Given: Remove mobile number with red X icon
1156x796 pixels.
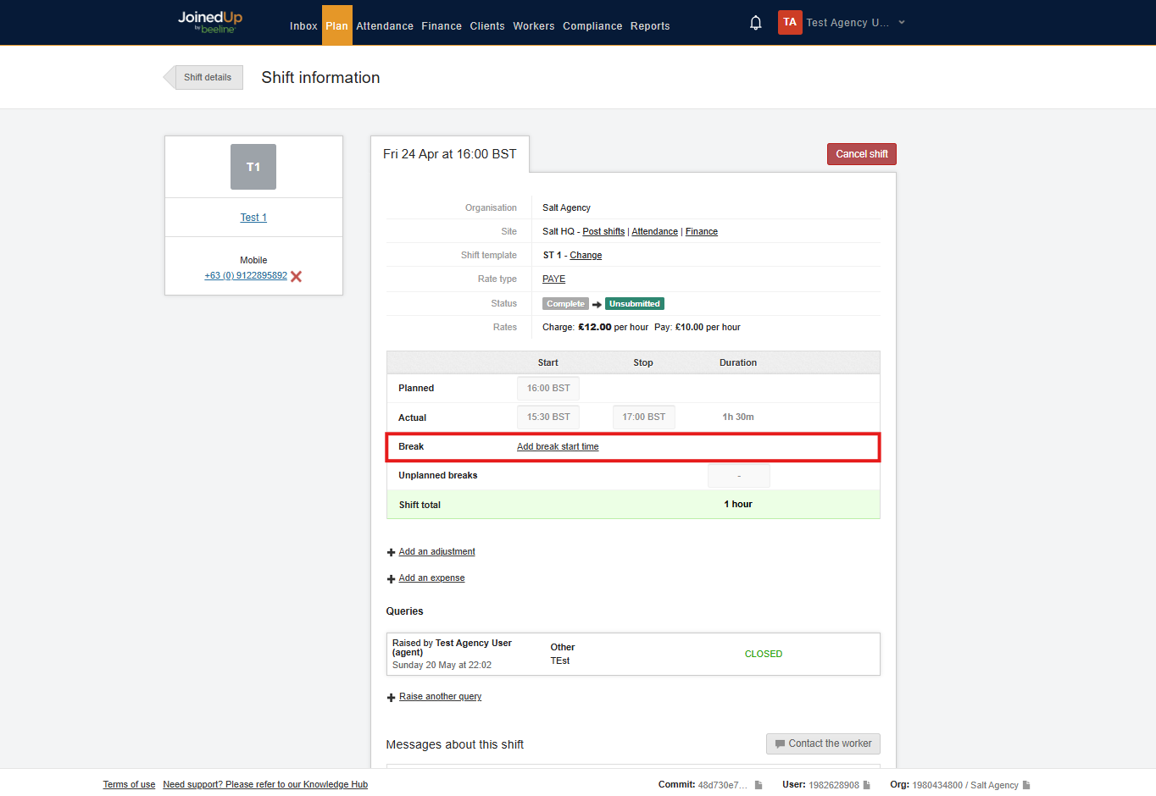Looking at the screenshot, I should point(296,276).
